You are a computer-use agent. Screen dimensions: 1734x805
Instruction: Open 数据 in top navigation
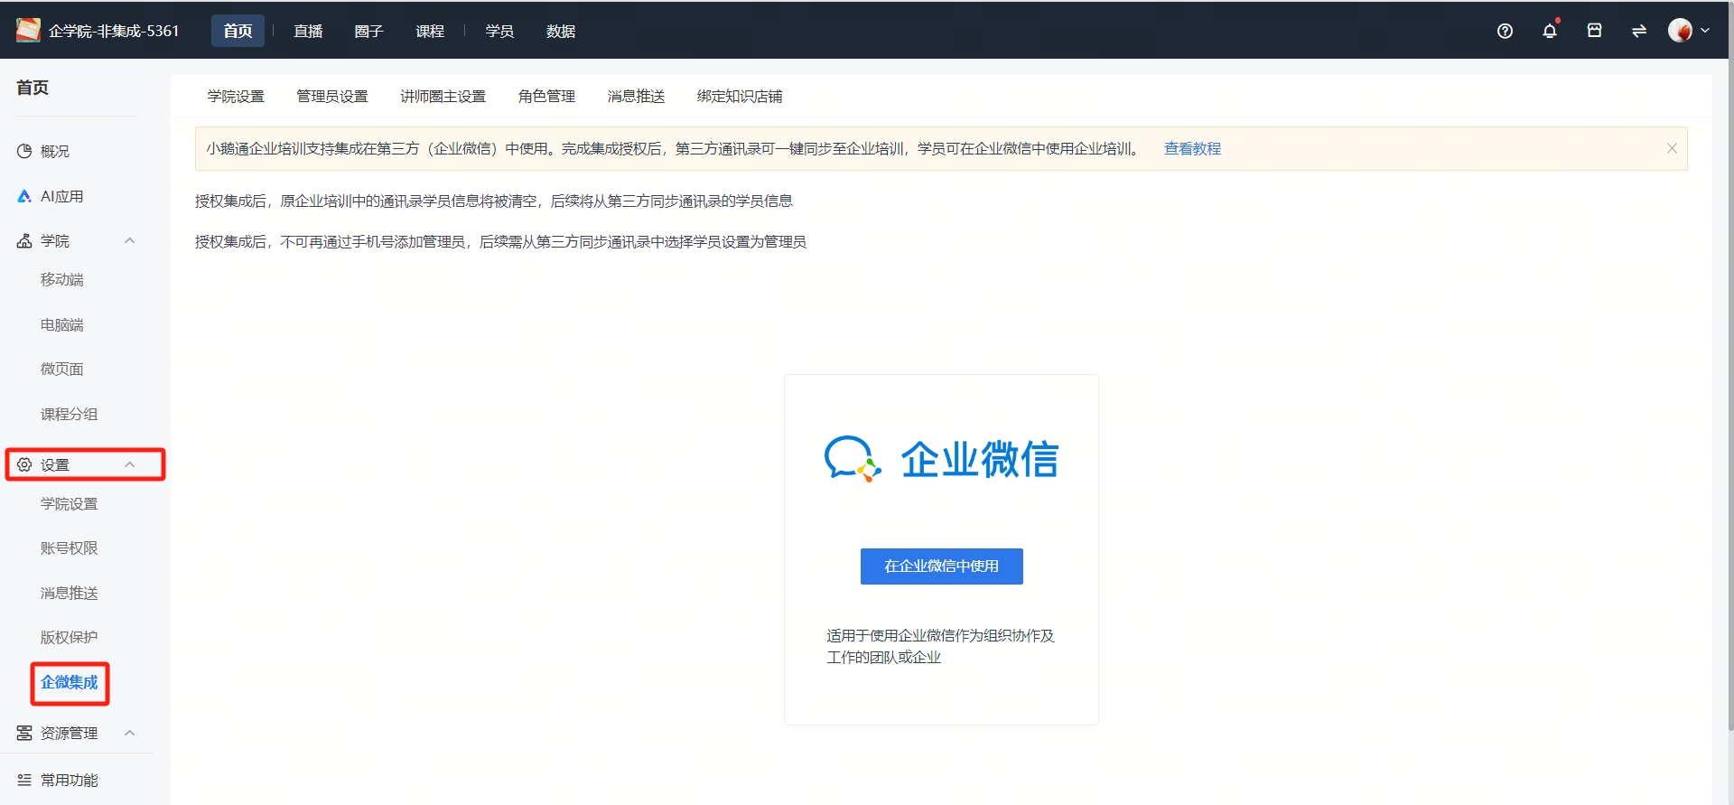tap(561, 31)
